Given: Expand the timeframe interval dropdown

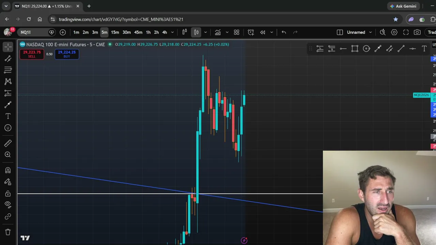Looking at the screenshot, I should (172, 32).
